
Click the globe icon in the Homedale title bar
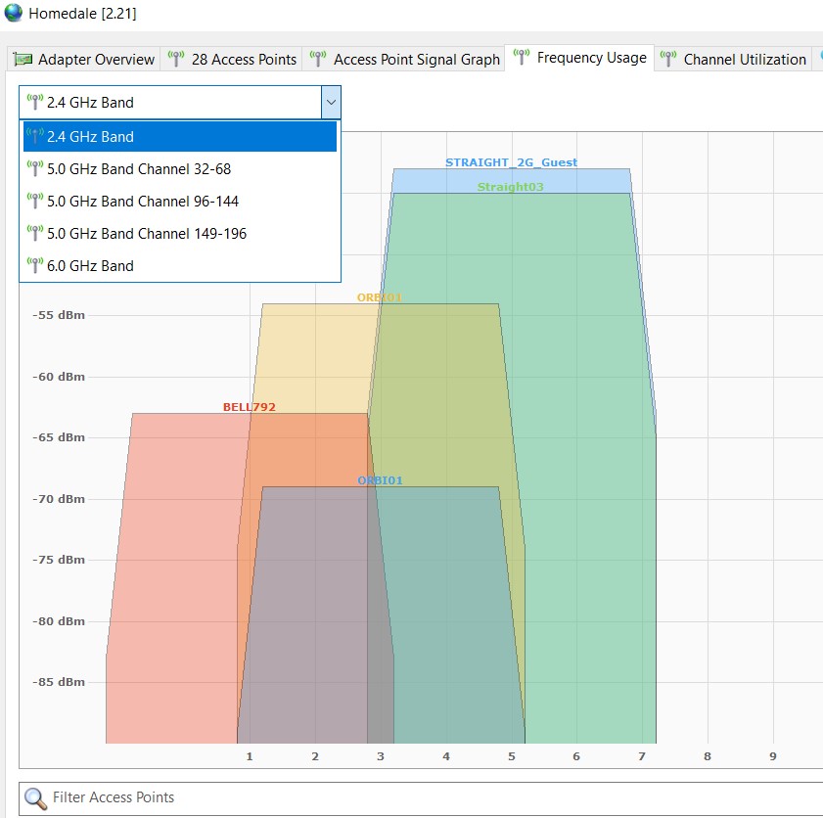pos(14,14)
